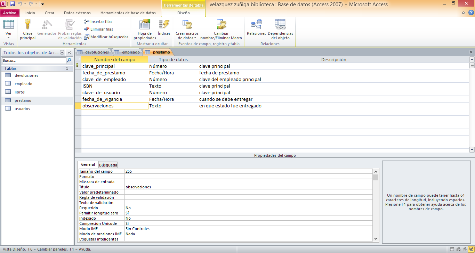
Task: Click the Título property value observaciones
Action: pyautogui.click(x=249, y=187)
